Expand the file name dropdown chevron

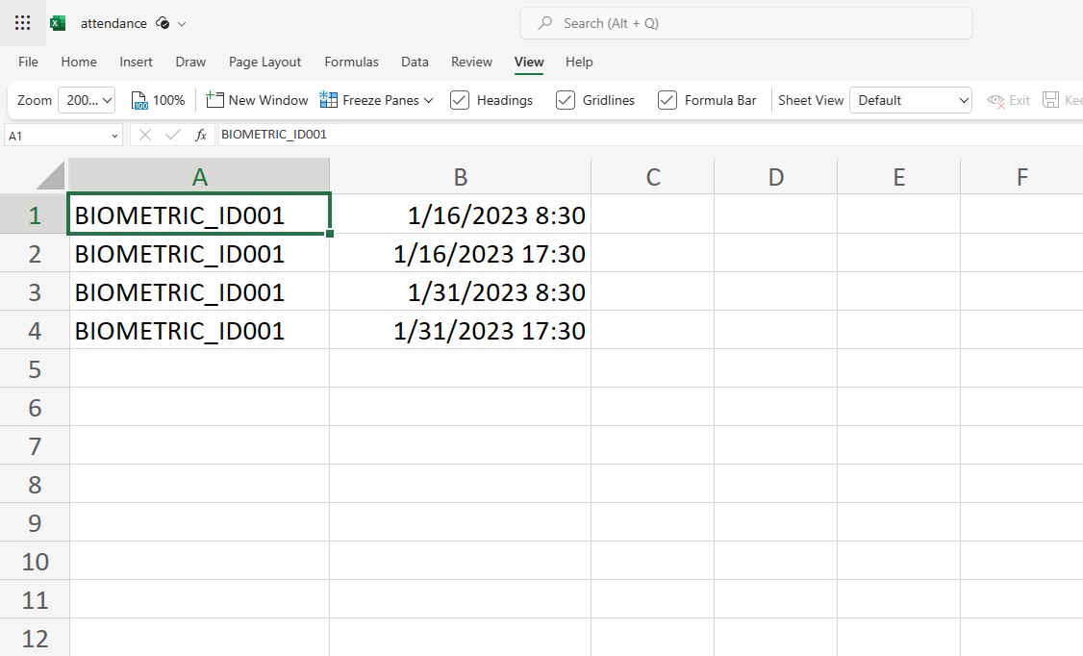tap(182, 23)
